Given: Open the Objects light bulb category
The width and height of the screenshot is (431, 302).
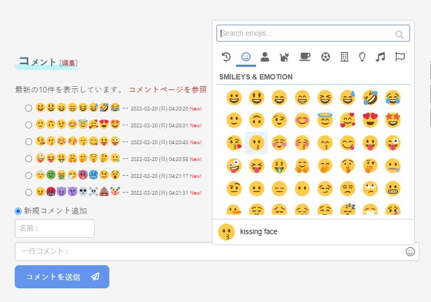Looking at the screenshot, I should tap(362, 57).
